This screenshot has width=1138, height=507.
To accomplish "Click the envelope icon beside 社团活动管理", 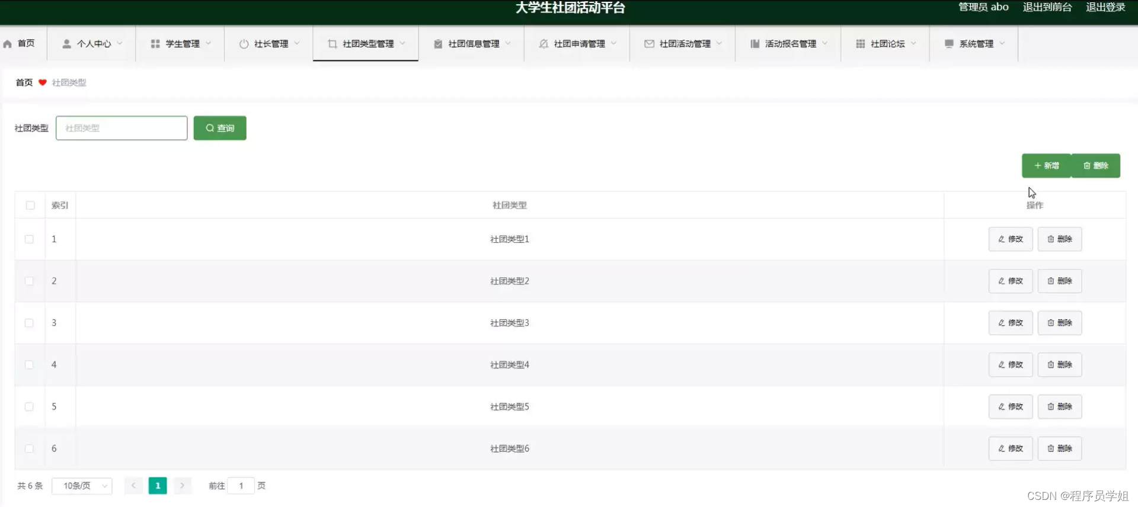I will click(649, 44).
